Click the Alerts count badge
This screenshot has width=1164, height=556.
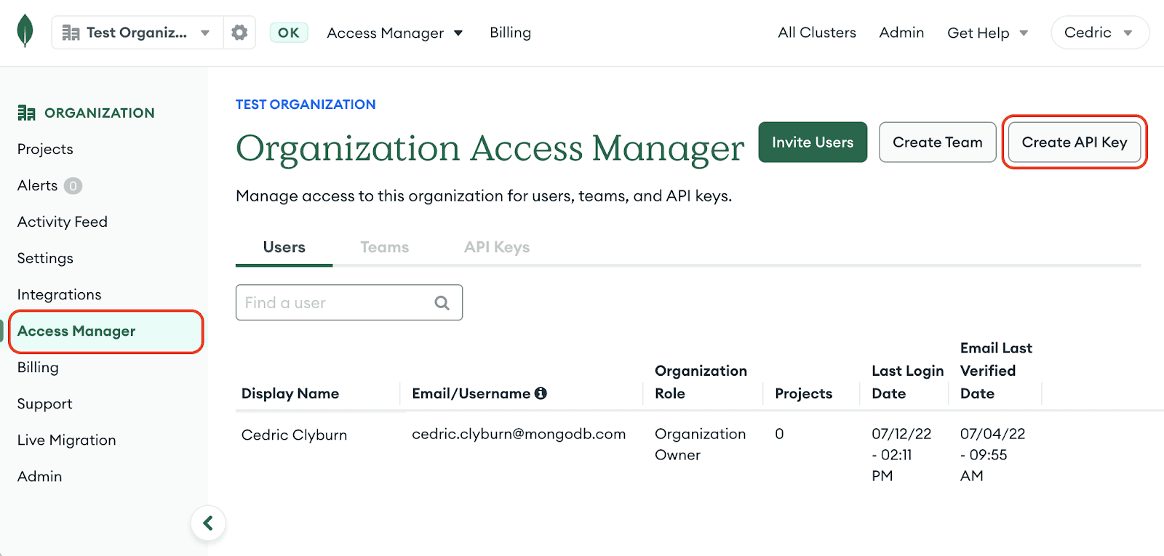pos(73,186)
